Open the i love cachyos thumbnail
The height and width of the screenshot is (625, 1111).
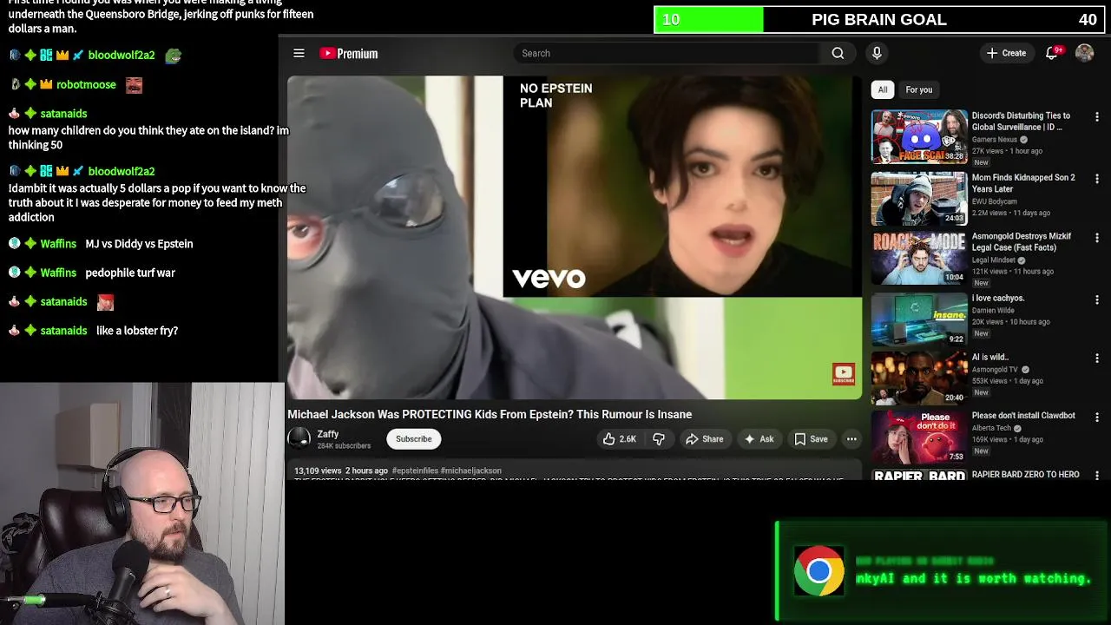coord(919,319)
